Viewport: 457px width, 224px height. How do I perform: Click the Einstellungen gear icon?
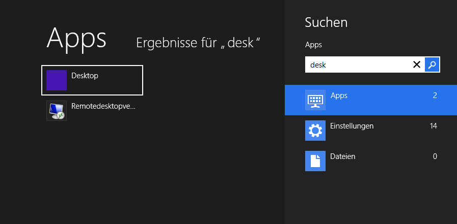point(315,131)
